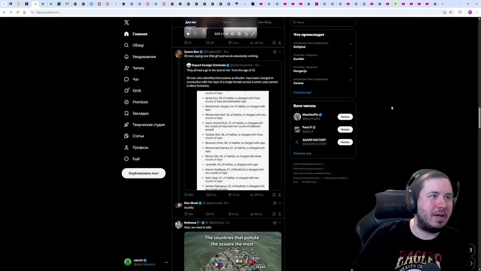The width and height of the screenshot is (481, 271).
Task: Reply to Queen Bee post
Action: pyautogui.click(x=188, y=195)
